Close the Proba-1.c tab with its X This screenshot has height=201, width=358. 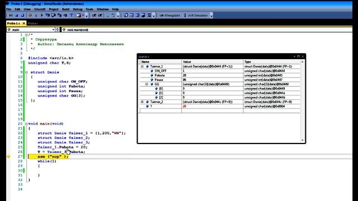click(x=23, y=23)
